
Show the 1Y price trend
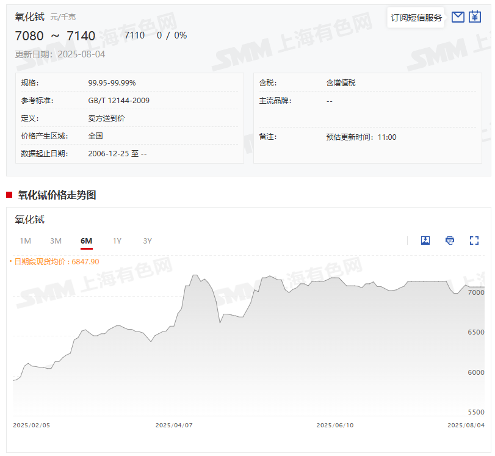[117, 241]
